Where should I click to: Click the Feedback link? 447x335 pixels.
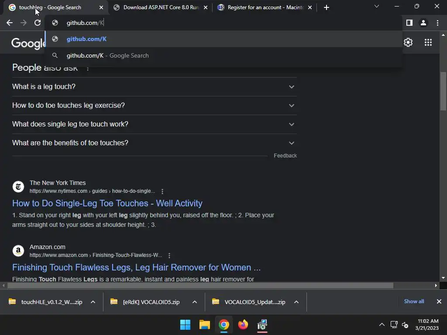pyautogui.click(x=285, y=156)
